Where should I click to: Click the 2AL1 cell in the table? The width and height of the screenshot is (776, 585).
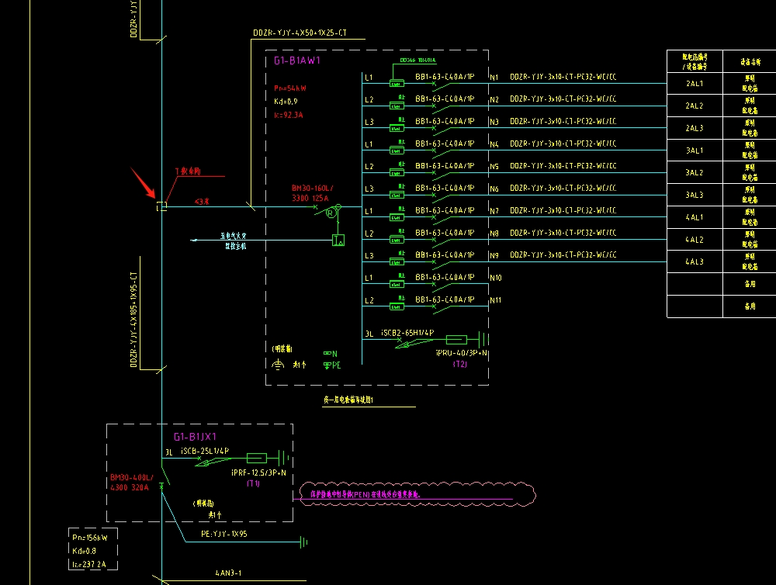(x=695, y=84)
